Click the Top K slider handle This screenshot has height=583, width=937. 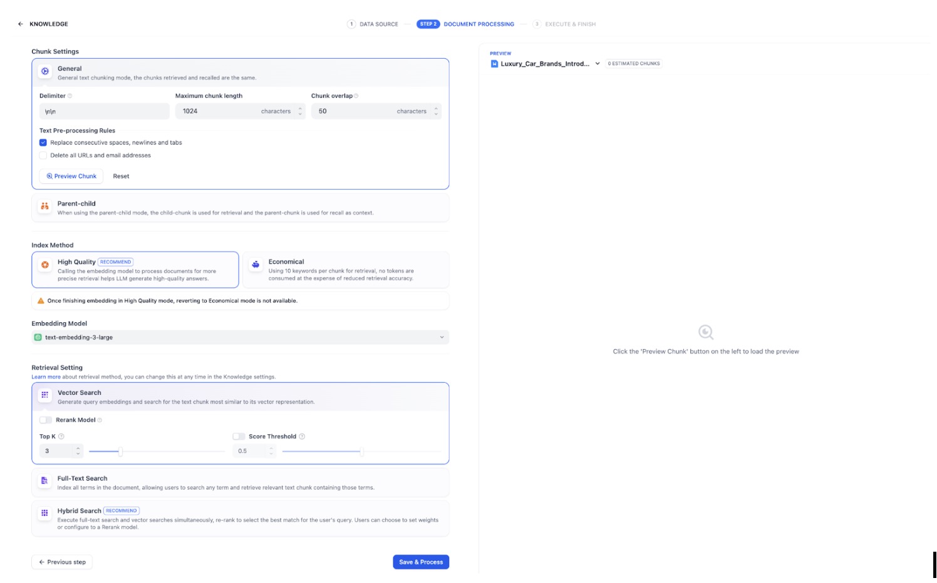click(120, 452)
